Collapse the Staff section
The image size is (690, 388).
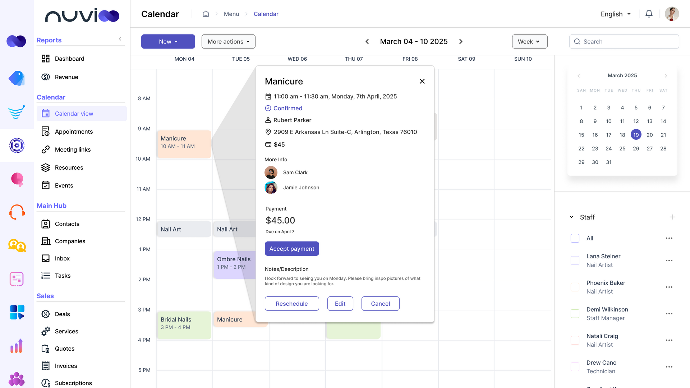click(x=571, y=217)
